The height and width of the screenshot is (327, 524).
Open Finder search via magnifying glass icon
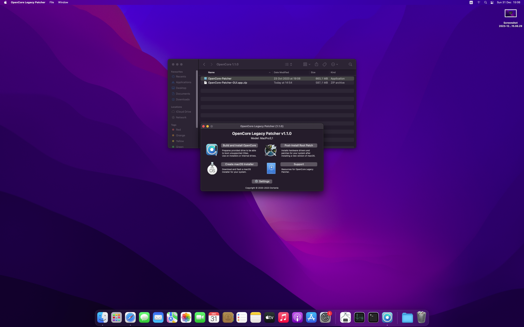coord(350,64)
